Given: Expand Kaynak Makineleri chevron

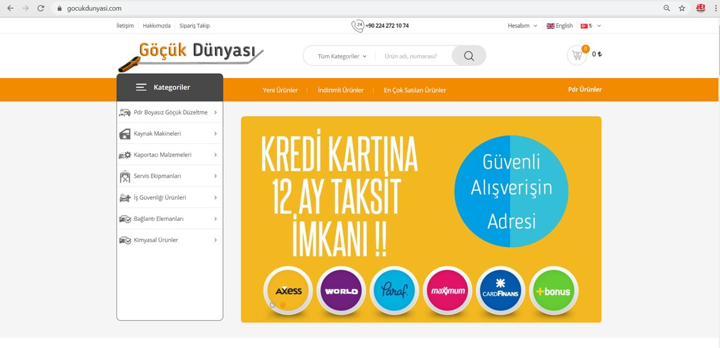Looking at the screenshot, I should [215, 134].
